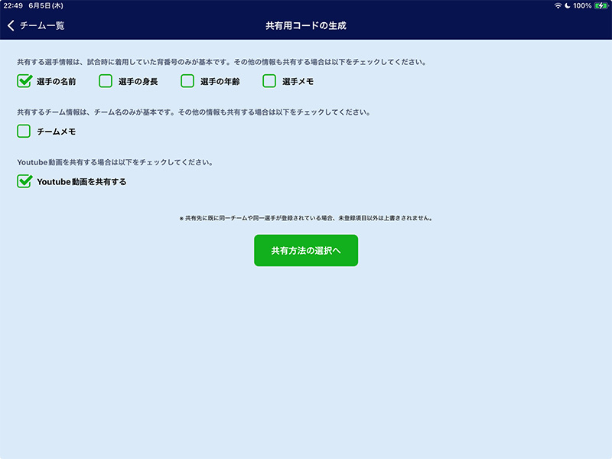Check the 選手の年齢 option

pos(187,81)
